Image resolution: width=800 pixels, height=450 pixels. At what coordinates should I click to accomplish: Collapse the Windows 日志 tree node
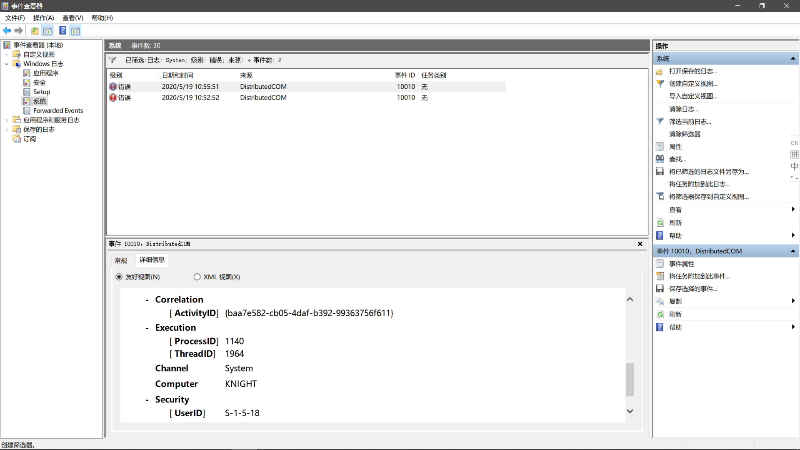click(6, 64)
